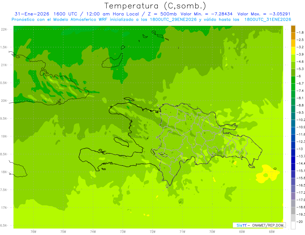Click the white swatch below the -20 label
The image size is (305, 235).
(x=293, y=225)
